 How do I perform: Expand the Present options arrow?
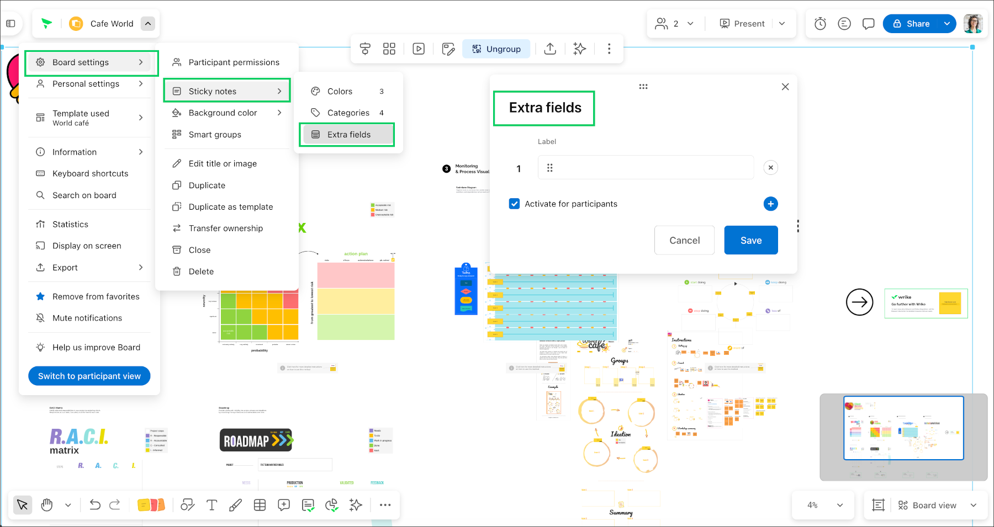(x=782, y=24)
